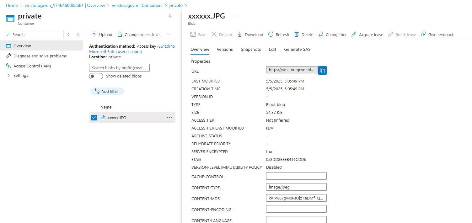Open the row menu for xxxxxx.JPG blob

click(x=170, y=118)
